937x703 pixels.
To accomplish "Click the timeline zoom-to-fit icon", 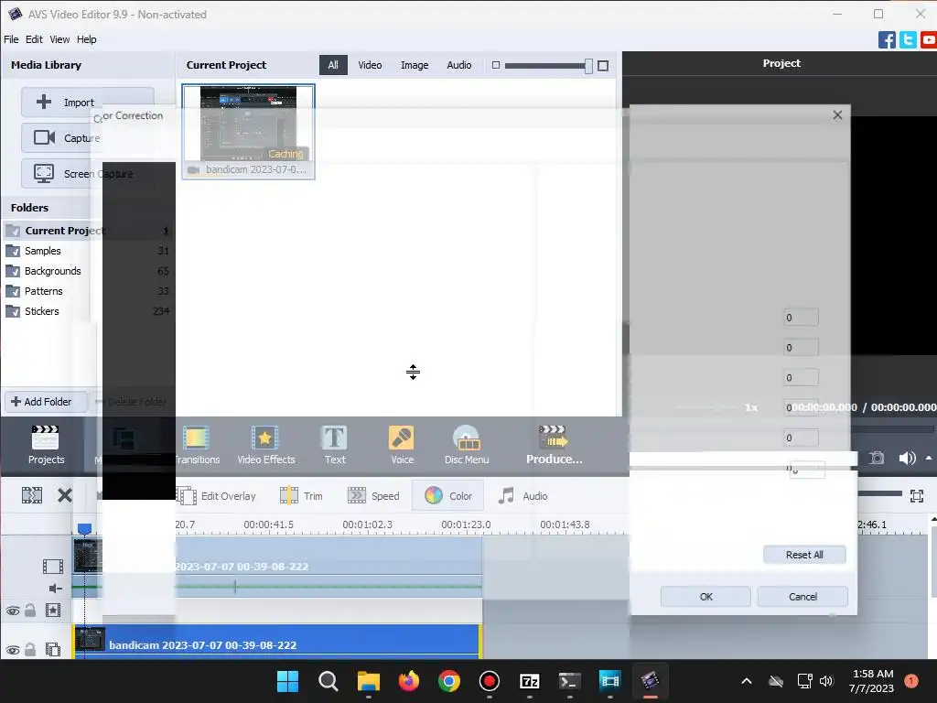I will [x=917, y=495].
